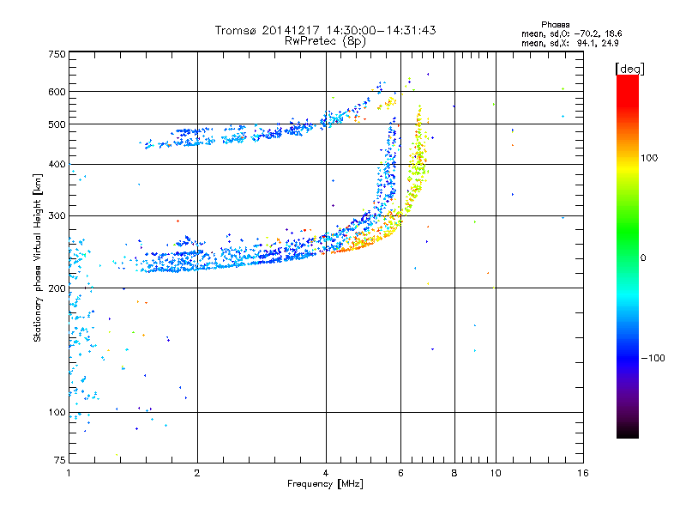686x515 pixels.
Task: Click x-axis tick label "6"
Action: pos(400,473)
